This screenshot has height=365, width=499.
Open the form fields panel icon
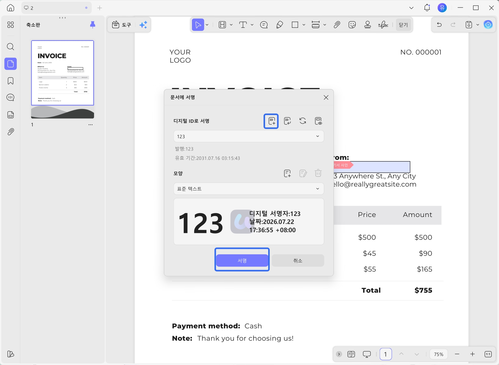11,115
